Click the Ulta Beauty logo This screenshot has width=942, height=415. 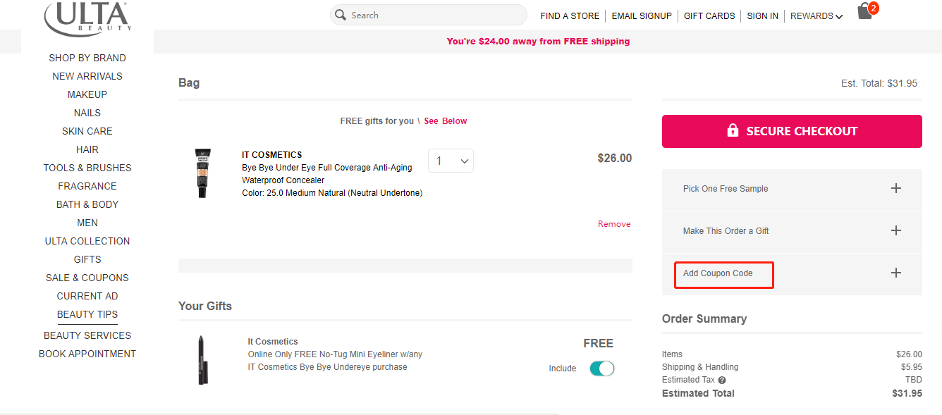(87, 18)
